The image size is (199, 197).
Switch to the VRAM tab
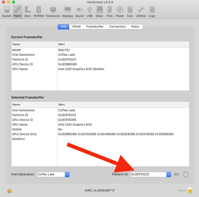76,27
